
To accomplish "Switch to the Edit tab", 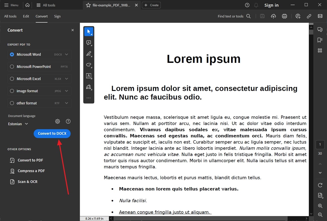I will coord(26,16).
